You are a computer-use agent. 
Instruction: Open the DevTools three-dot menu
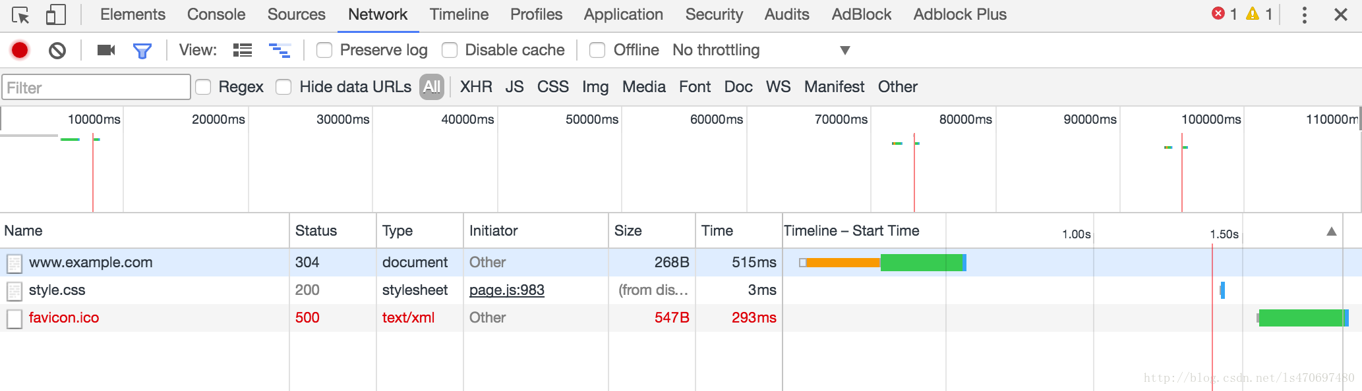tap(1304, 15)
